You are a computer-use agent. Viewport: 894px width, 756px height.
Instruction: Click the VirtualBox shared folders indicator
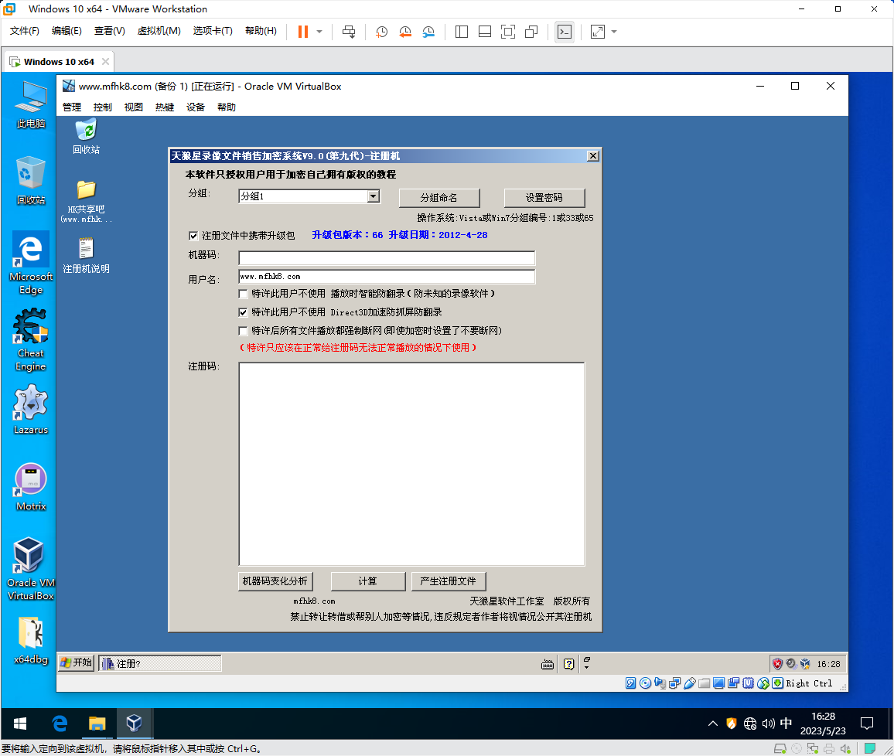[705, 683]
